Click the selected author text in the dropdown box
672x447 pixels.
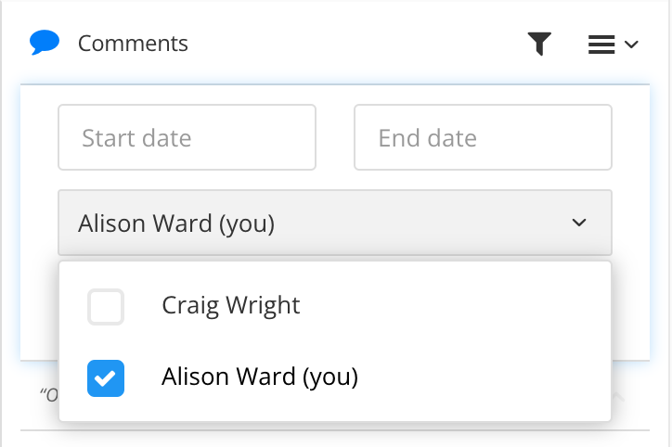[176, 223]
